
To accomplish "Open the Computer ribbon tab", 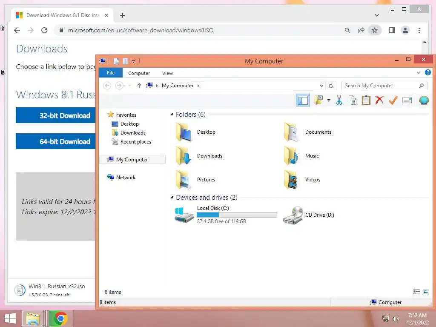I will (139, 73).
